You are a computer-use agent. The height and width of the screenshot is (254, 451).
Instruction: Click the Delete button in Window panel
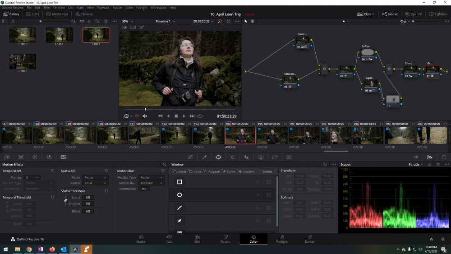tap(267, 171)
